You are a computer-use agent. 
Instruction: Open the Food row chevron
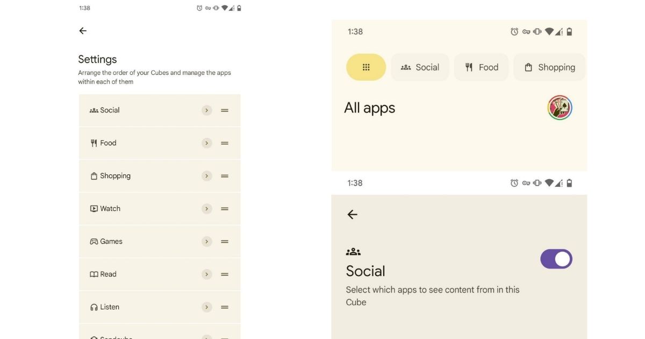(207, 143)
